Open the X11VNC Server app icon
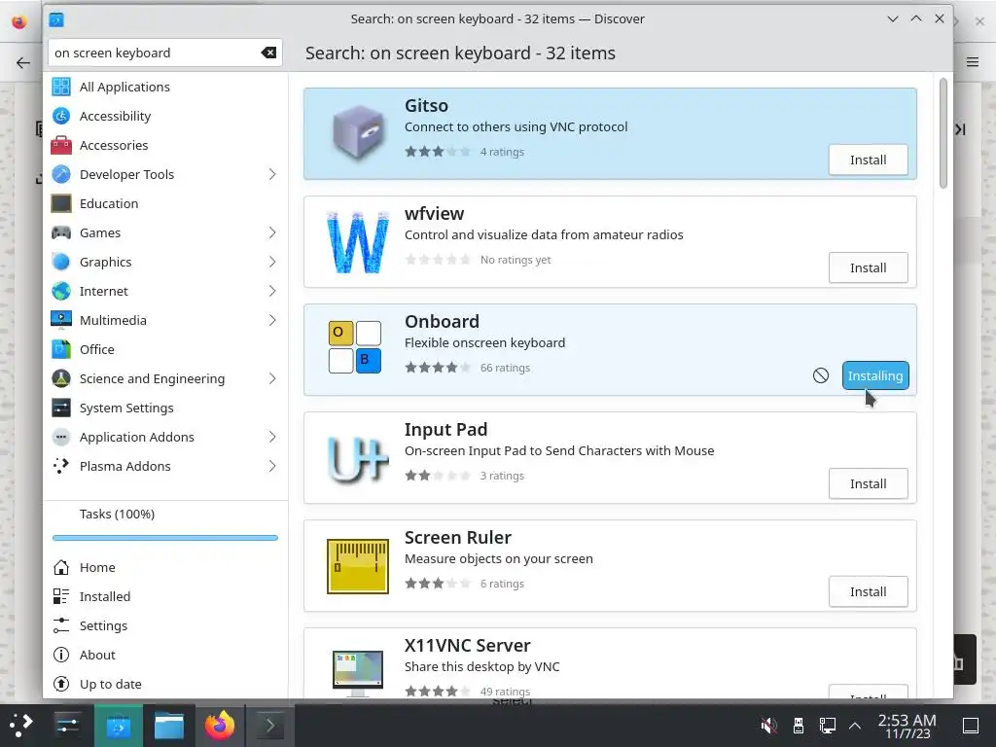996x747 pixels. click(358, 671)
